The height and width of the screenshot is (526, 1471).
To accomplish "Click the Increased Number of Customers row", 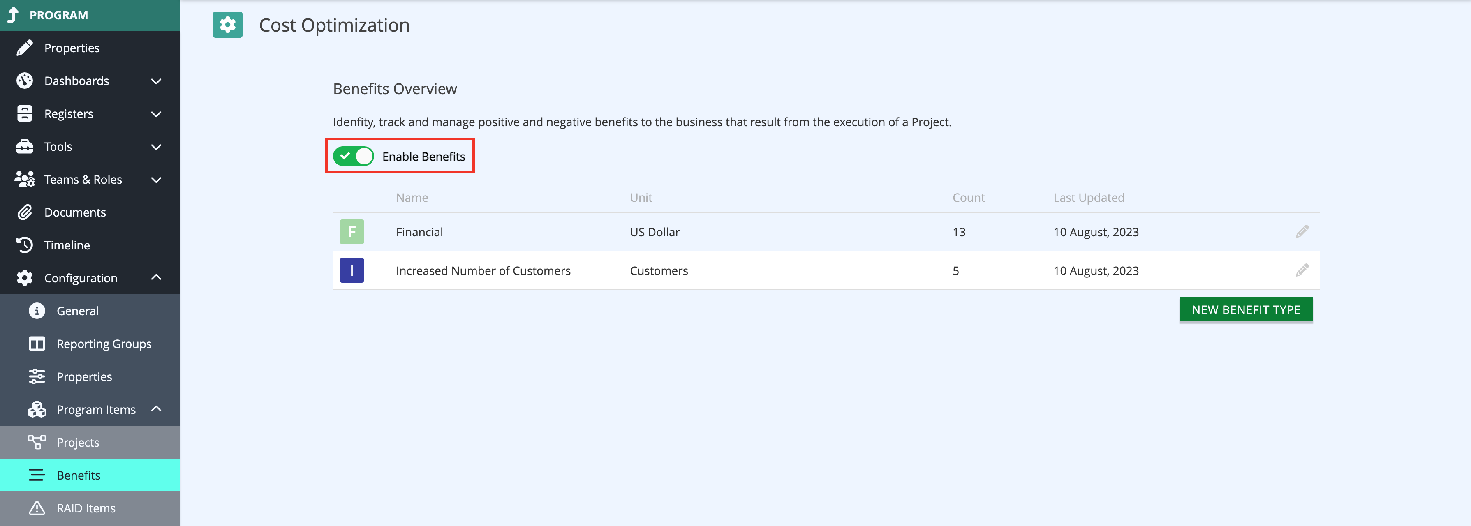I will (826, 270).
